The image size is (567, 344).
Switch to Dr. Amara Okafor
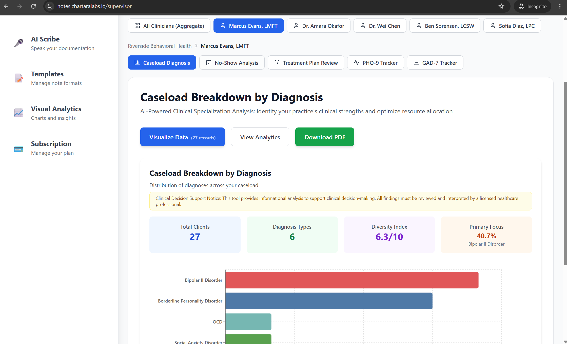[319, 26]
